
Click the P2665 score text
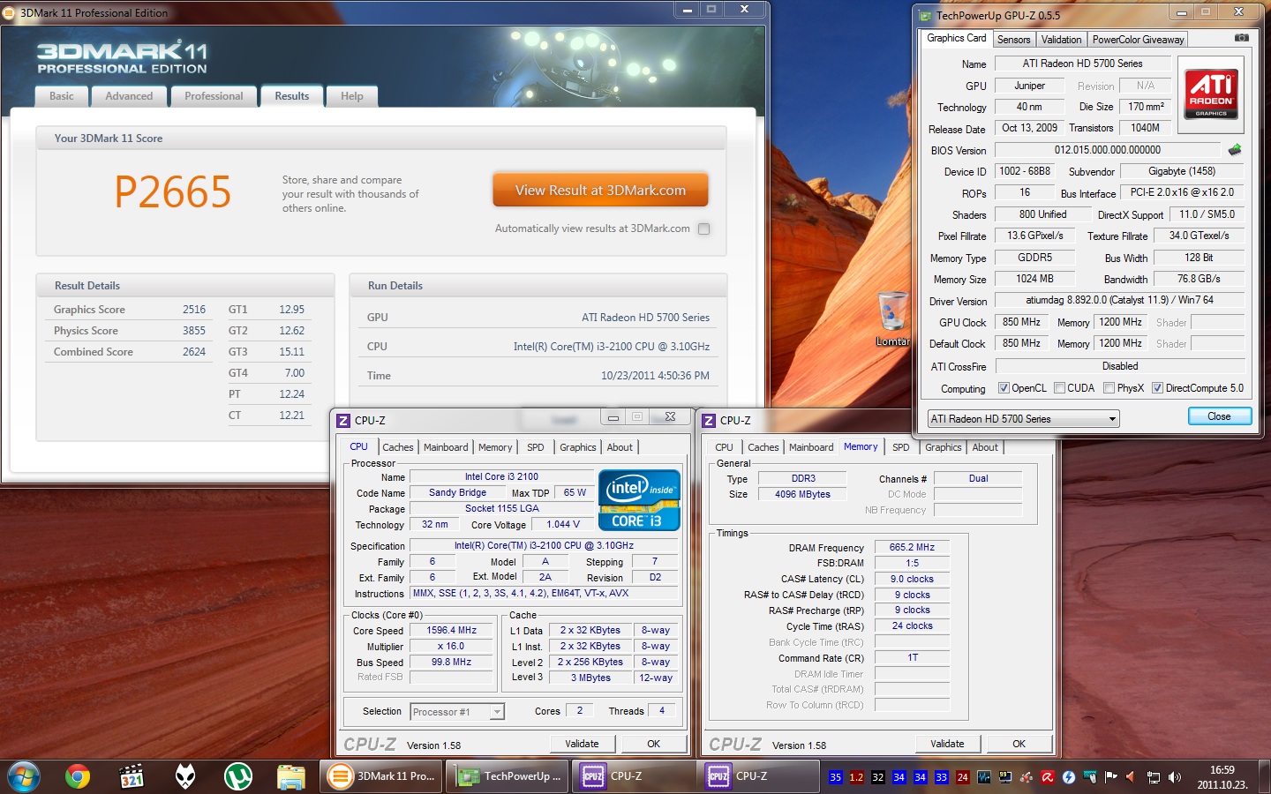point(173,191)
